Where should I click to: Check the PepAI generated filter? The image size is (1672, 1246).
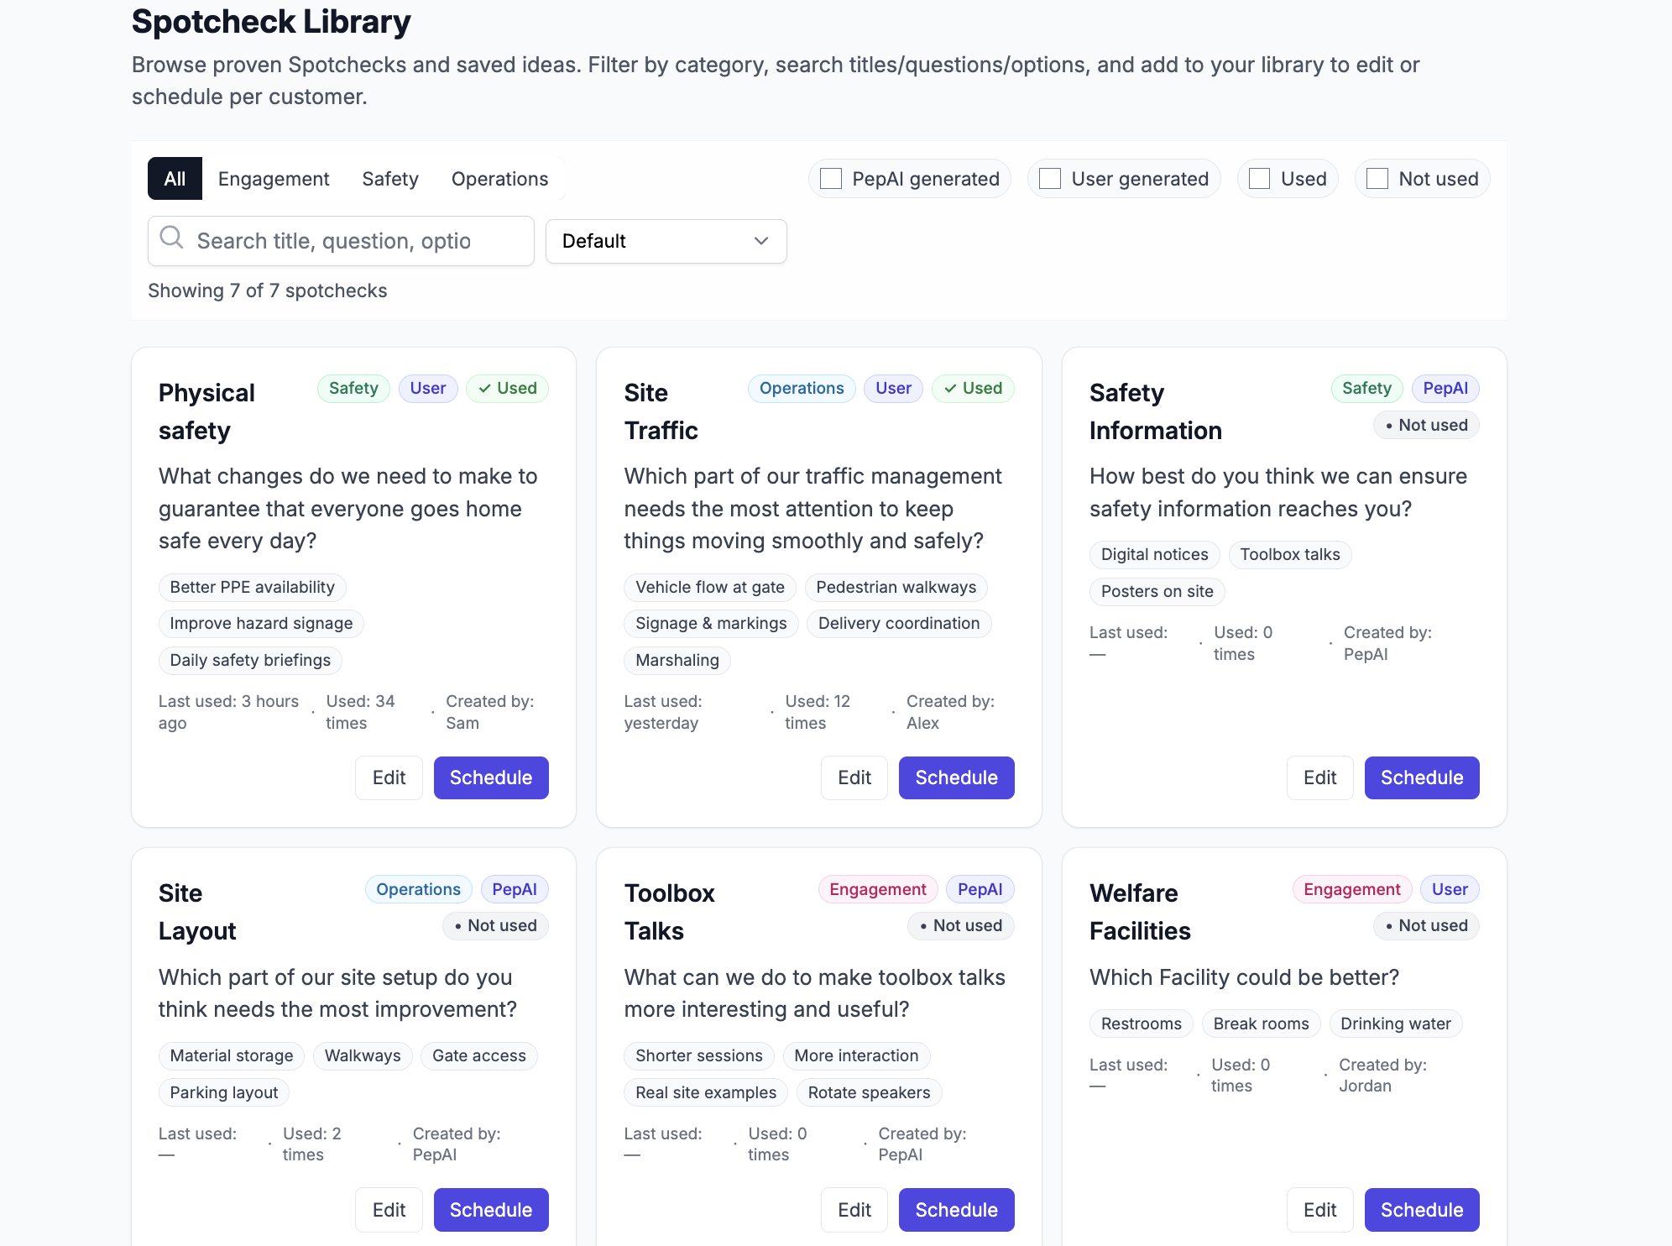pos(831,178)
